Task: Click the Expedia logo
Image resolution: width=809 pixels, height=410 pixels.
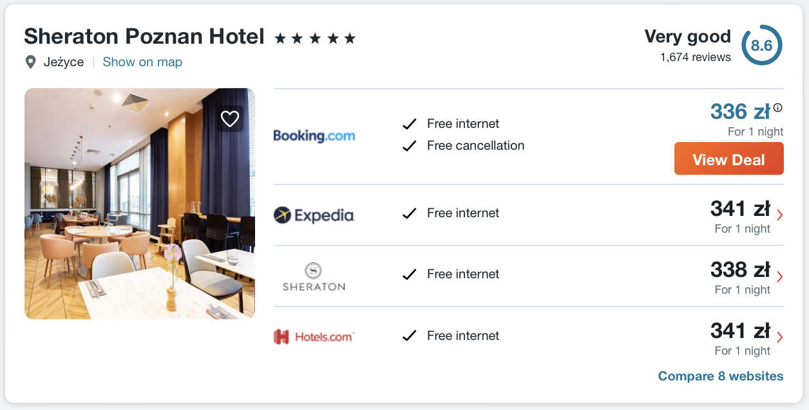Action: [x=314, y=215]
